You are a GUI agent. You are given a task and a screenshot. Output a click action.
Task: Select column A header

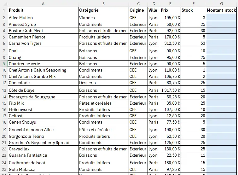click(x=43, y=4)
